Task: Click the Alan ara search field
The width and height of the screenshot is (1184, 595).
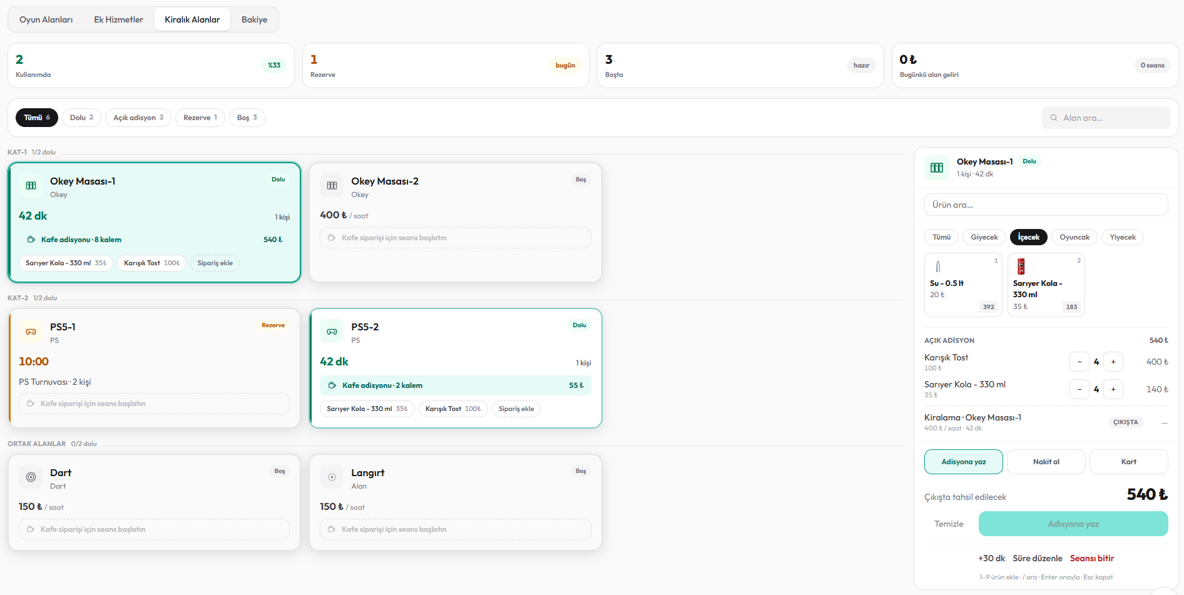Action: [1106, 118]
